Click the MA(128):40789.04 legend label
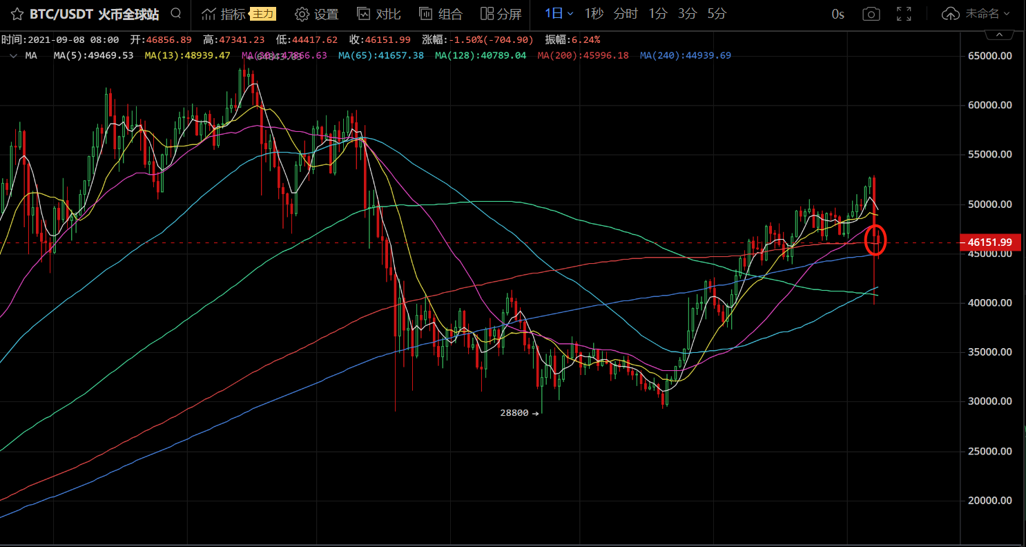Viewport: 1026px width, 547px height. point(481,55)
